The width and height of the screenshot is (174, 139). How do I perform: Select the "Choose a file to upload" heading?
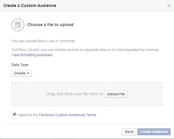[50, 25]
